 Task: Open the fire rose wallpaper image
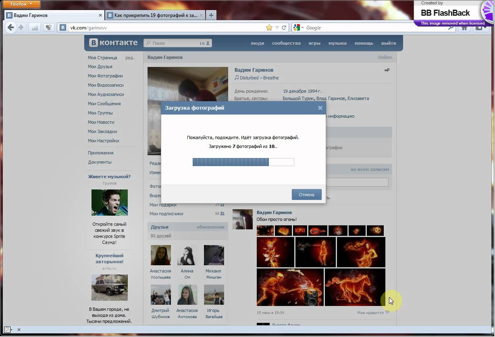pos(275,252)
